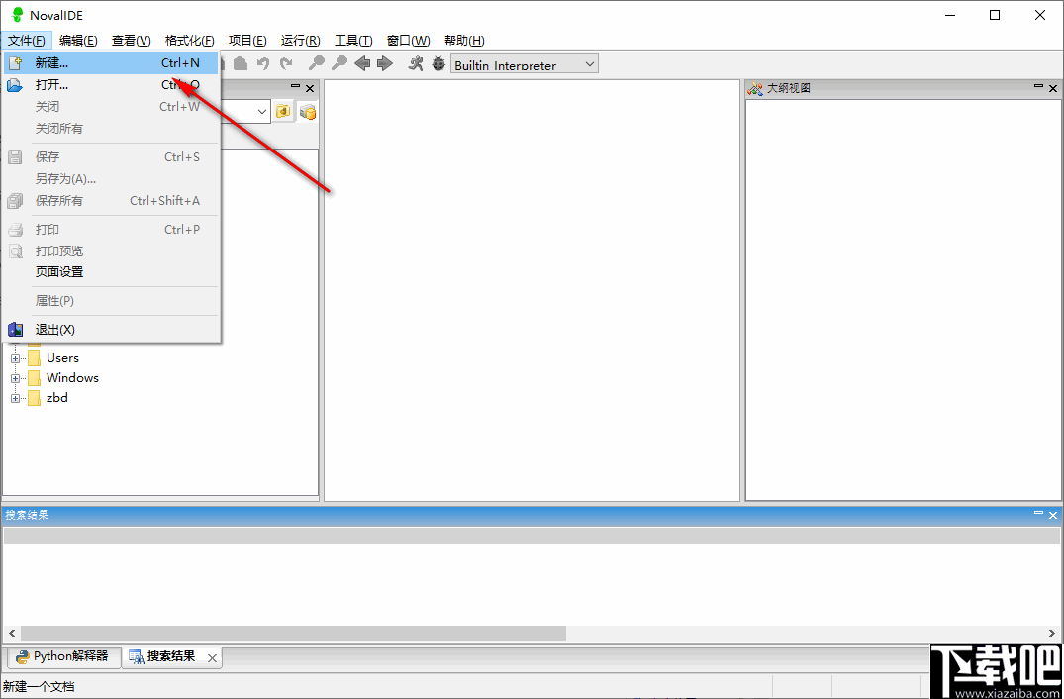This screenshot has height=699, width=1064.
Task: Click the ladybug Debug icon
Action: (x=438, y=63)
